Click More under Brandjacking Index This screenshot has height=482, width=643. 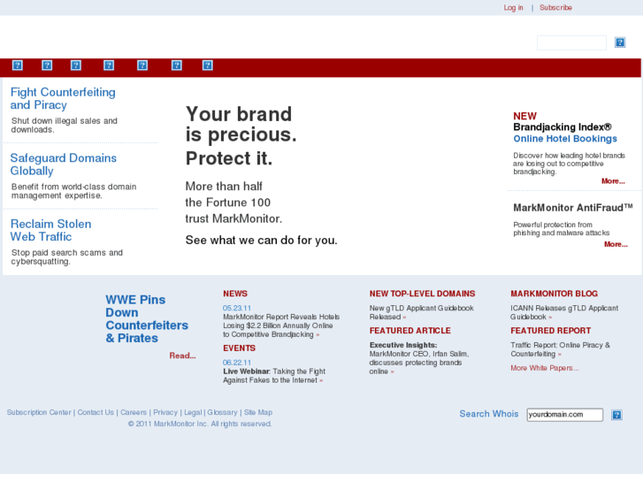[613, 181]
